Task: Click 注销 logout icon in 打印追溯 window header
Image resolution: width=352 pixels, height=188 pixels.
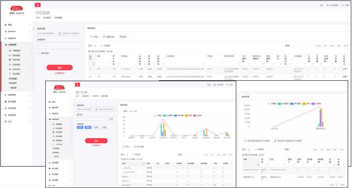Action: click(x=343, y=5)
